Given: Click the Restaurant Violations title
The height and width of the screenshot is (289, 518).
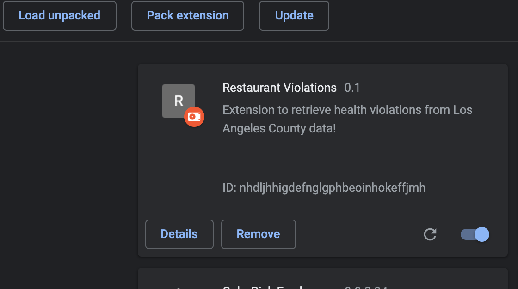Looking at the screenshot, I should point(279,88).
